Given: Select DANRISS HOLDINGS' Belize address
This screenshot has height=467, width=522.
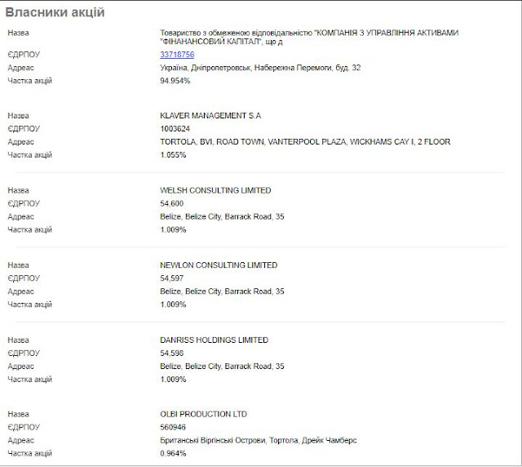Looking at the screenshot, I should tap(222, 366).
